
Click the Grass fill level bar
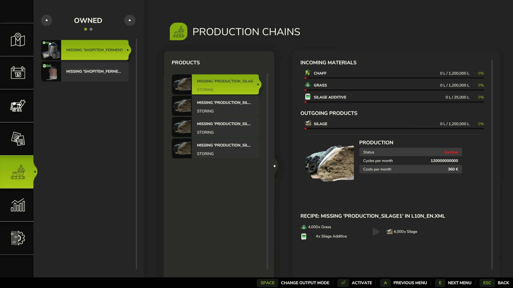tap(394, 90)
